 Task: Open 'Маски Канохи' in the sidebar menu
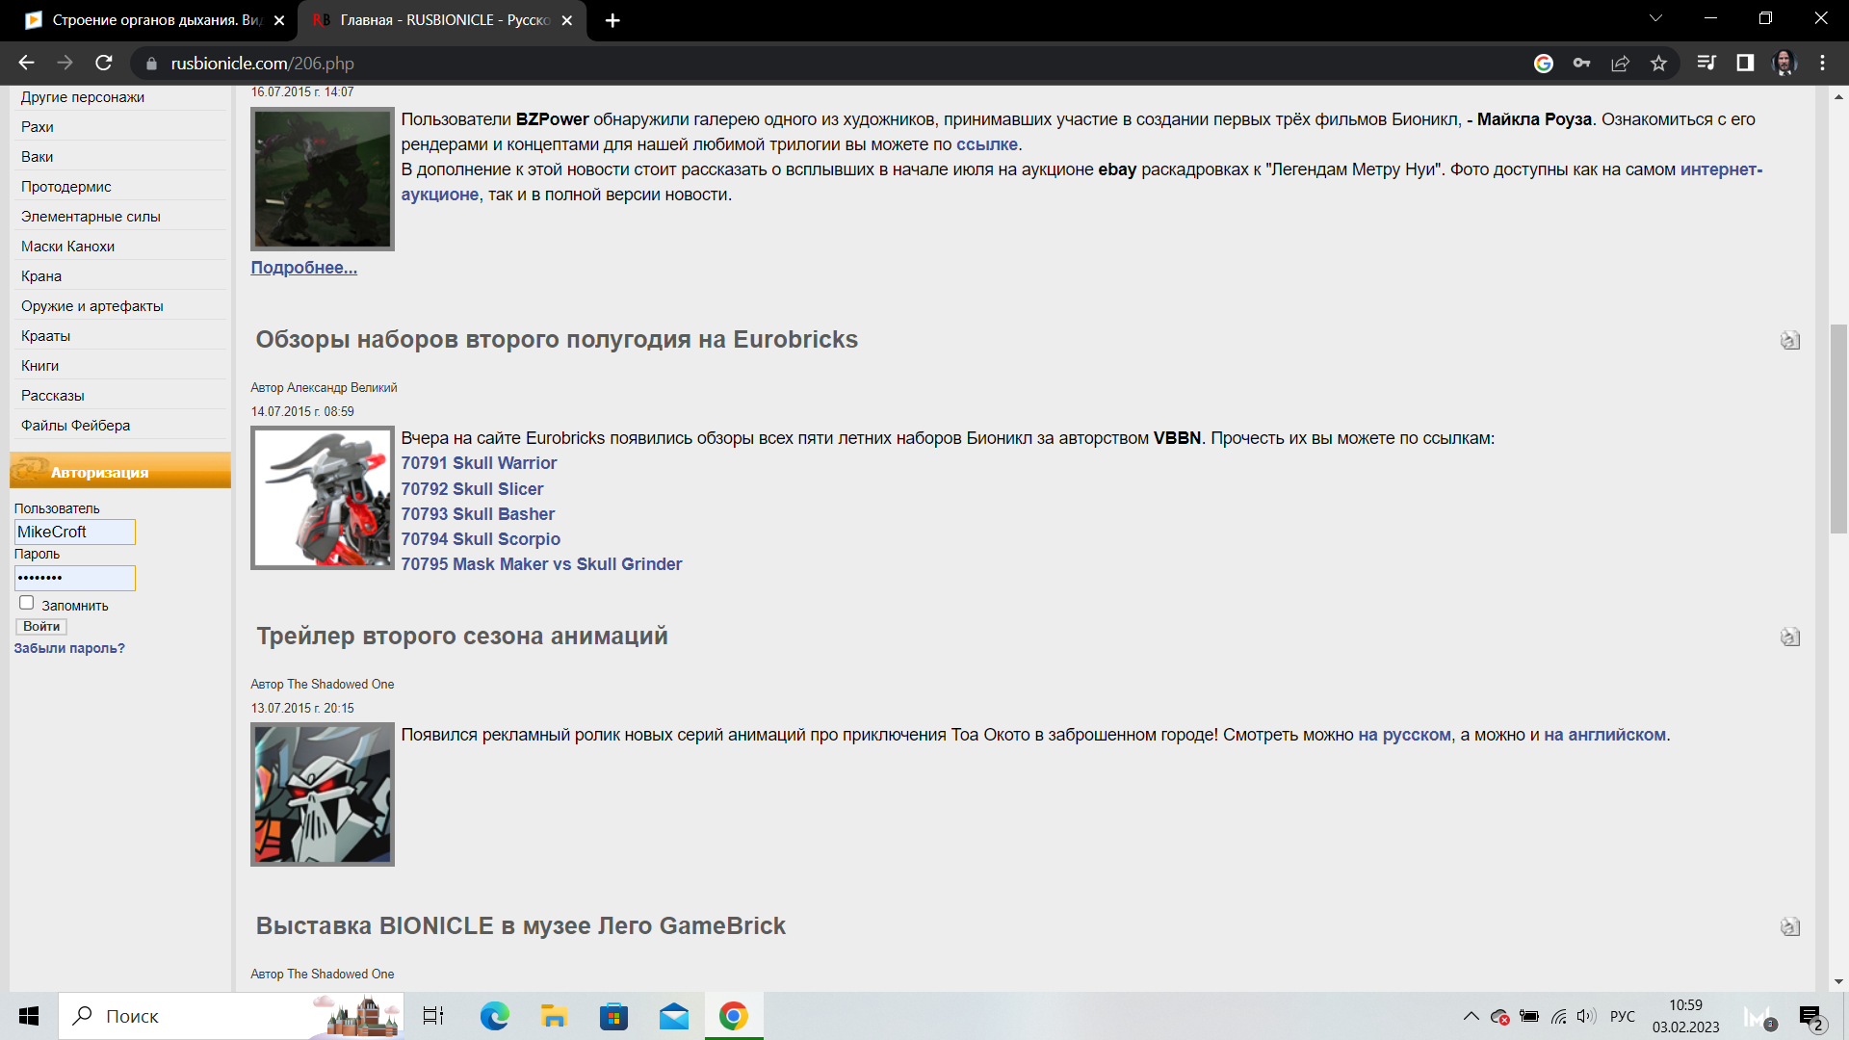pyautogui.click(x=67, y=247)
